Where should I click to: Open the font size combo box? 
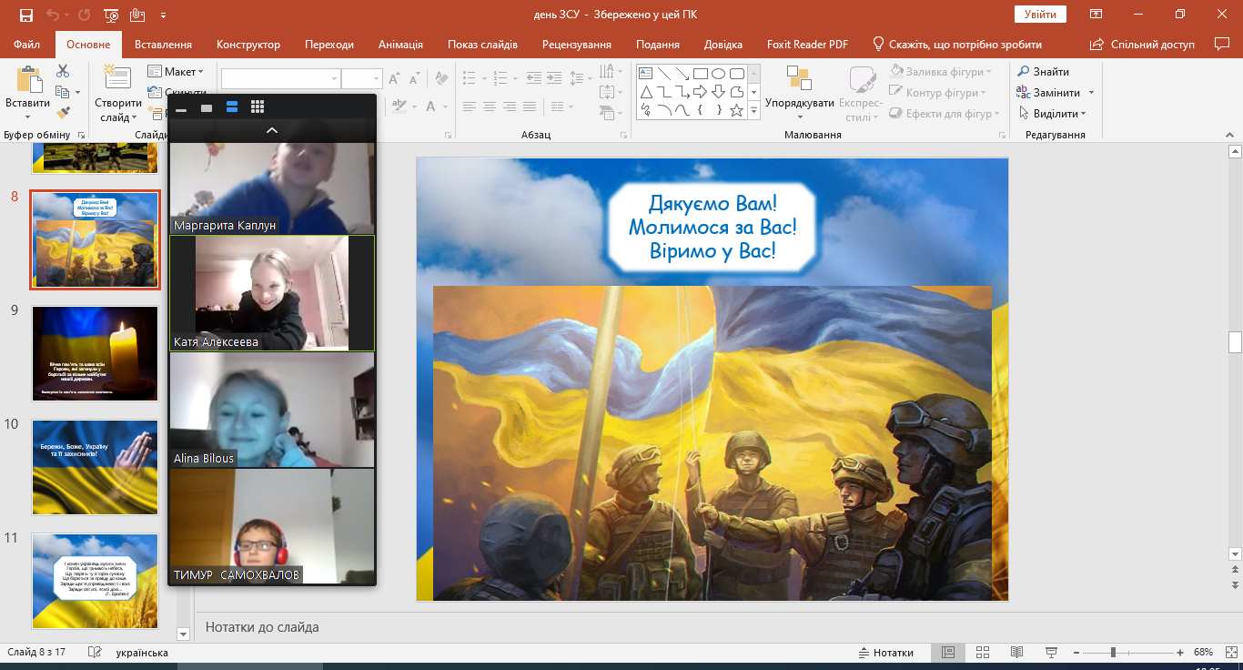(362, 78)
